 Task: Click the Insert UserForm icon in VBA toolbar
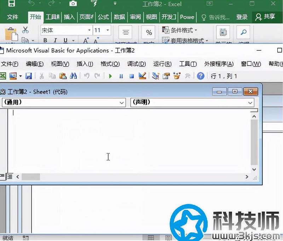coord(13,76)
